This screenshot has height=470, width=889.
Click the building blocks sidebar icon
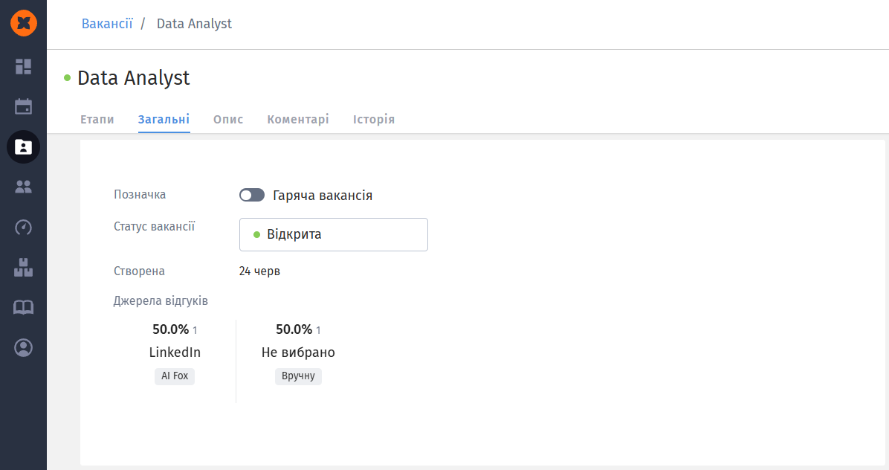coord(24,267)
